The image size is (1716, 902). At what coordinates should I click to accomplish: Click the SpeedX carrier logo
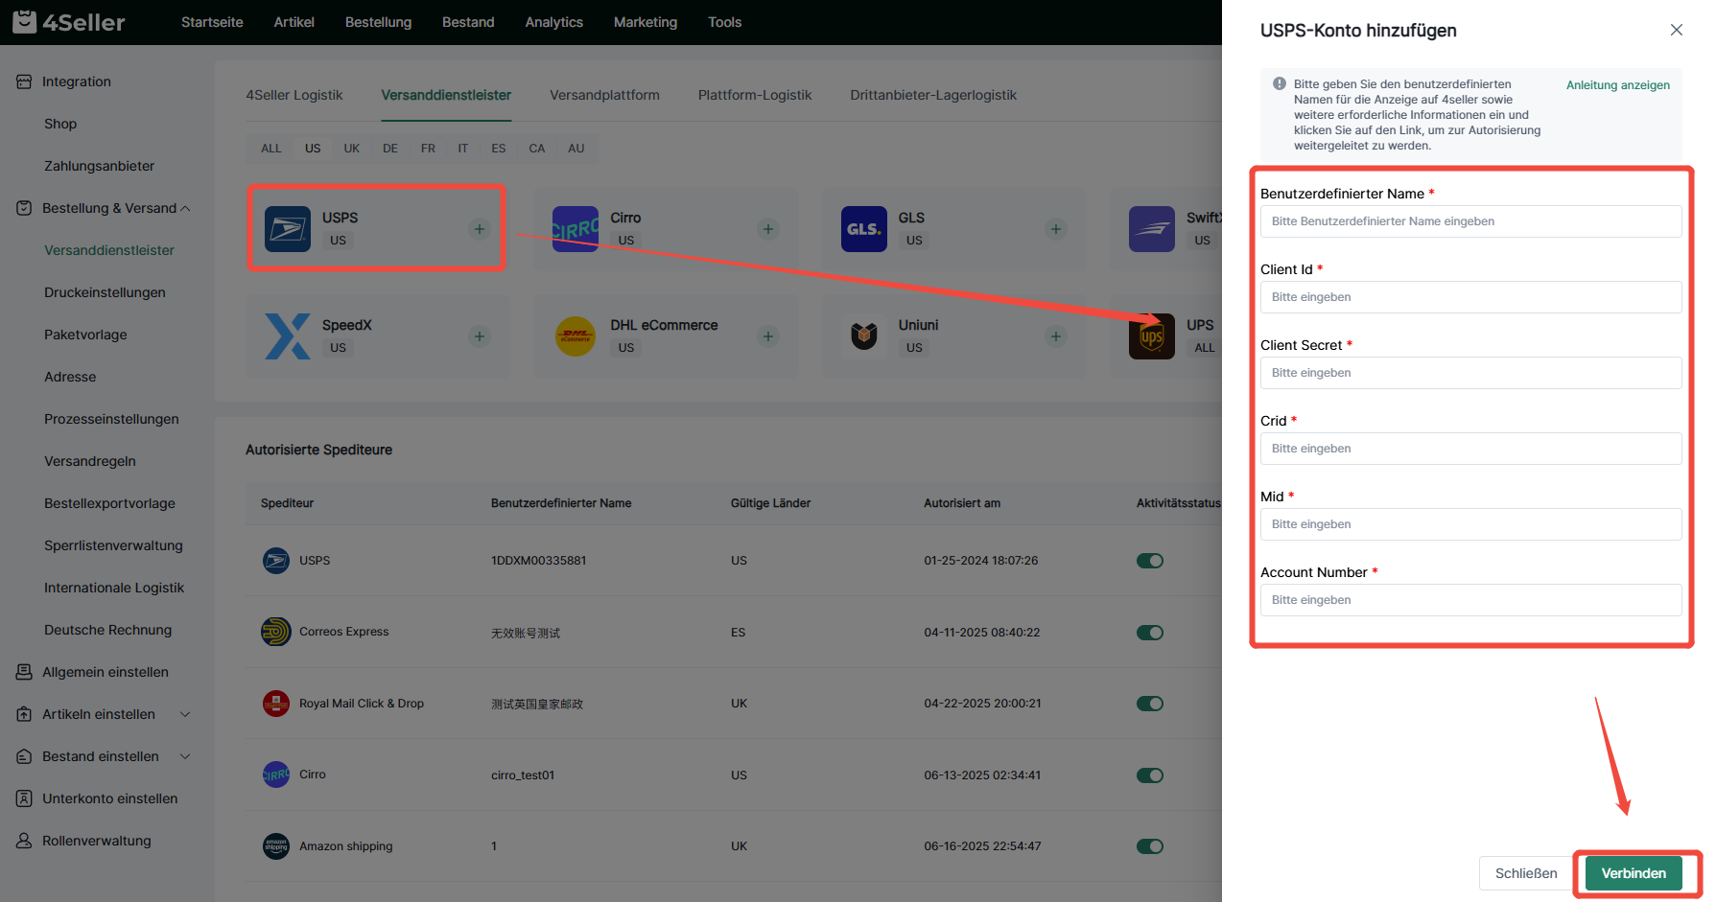tap(288, 336)
